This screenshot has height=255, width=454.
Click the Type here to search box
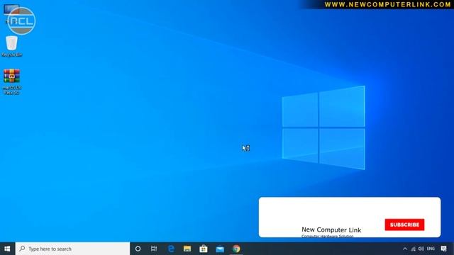point(72,249)
